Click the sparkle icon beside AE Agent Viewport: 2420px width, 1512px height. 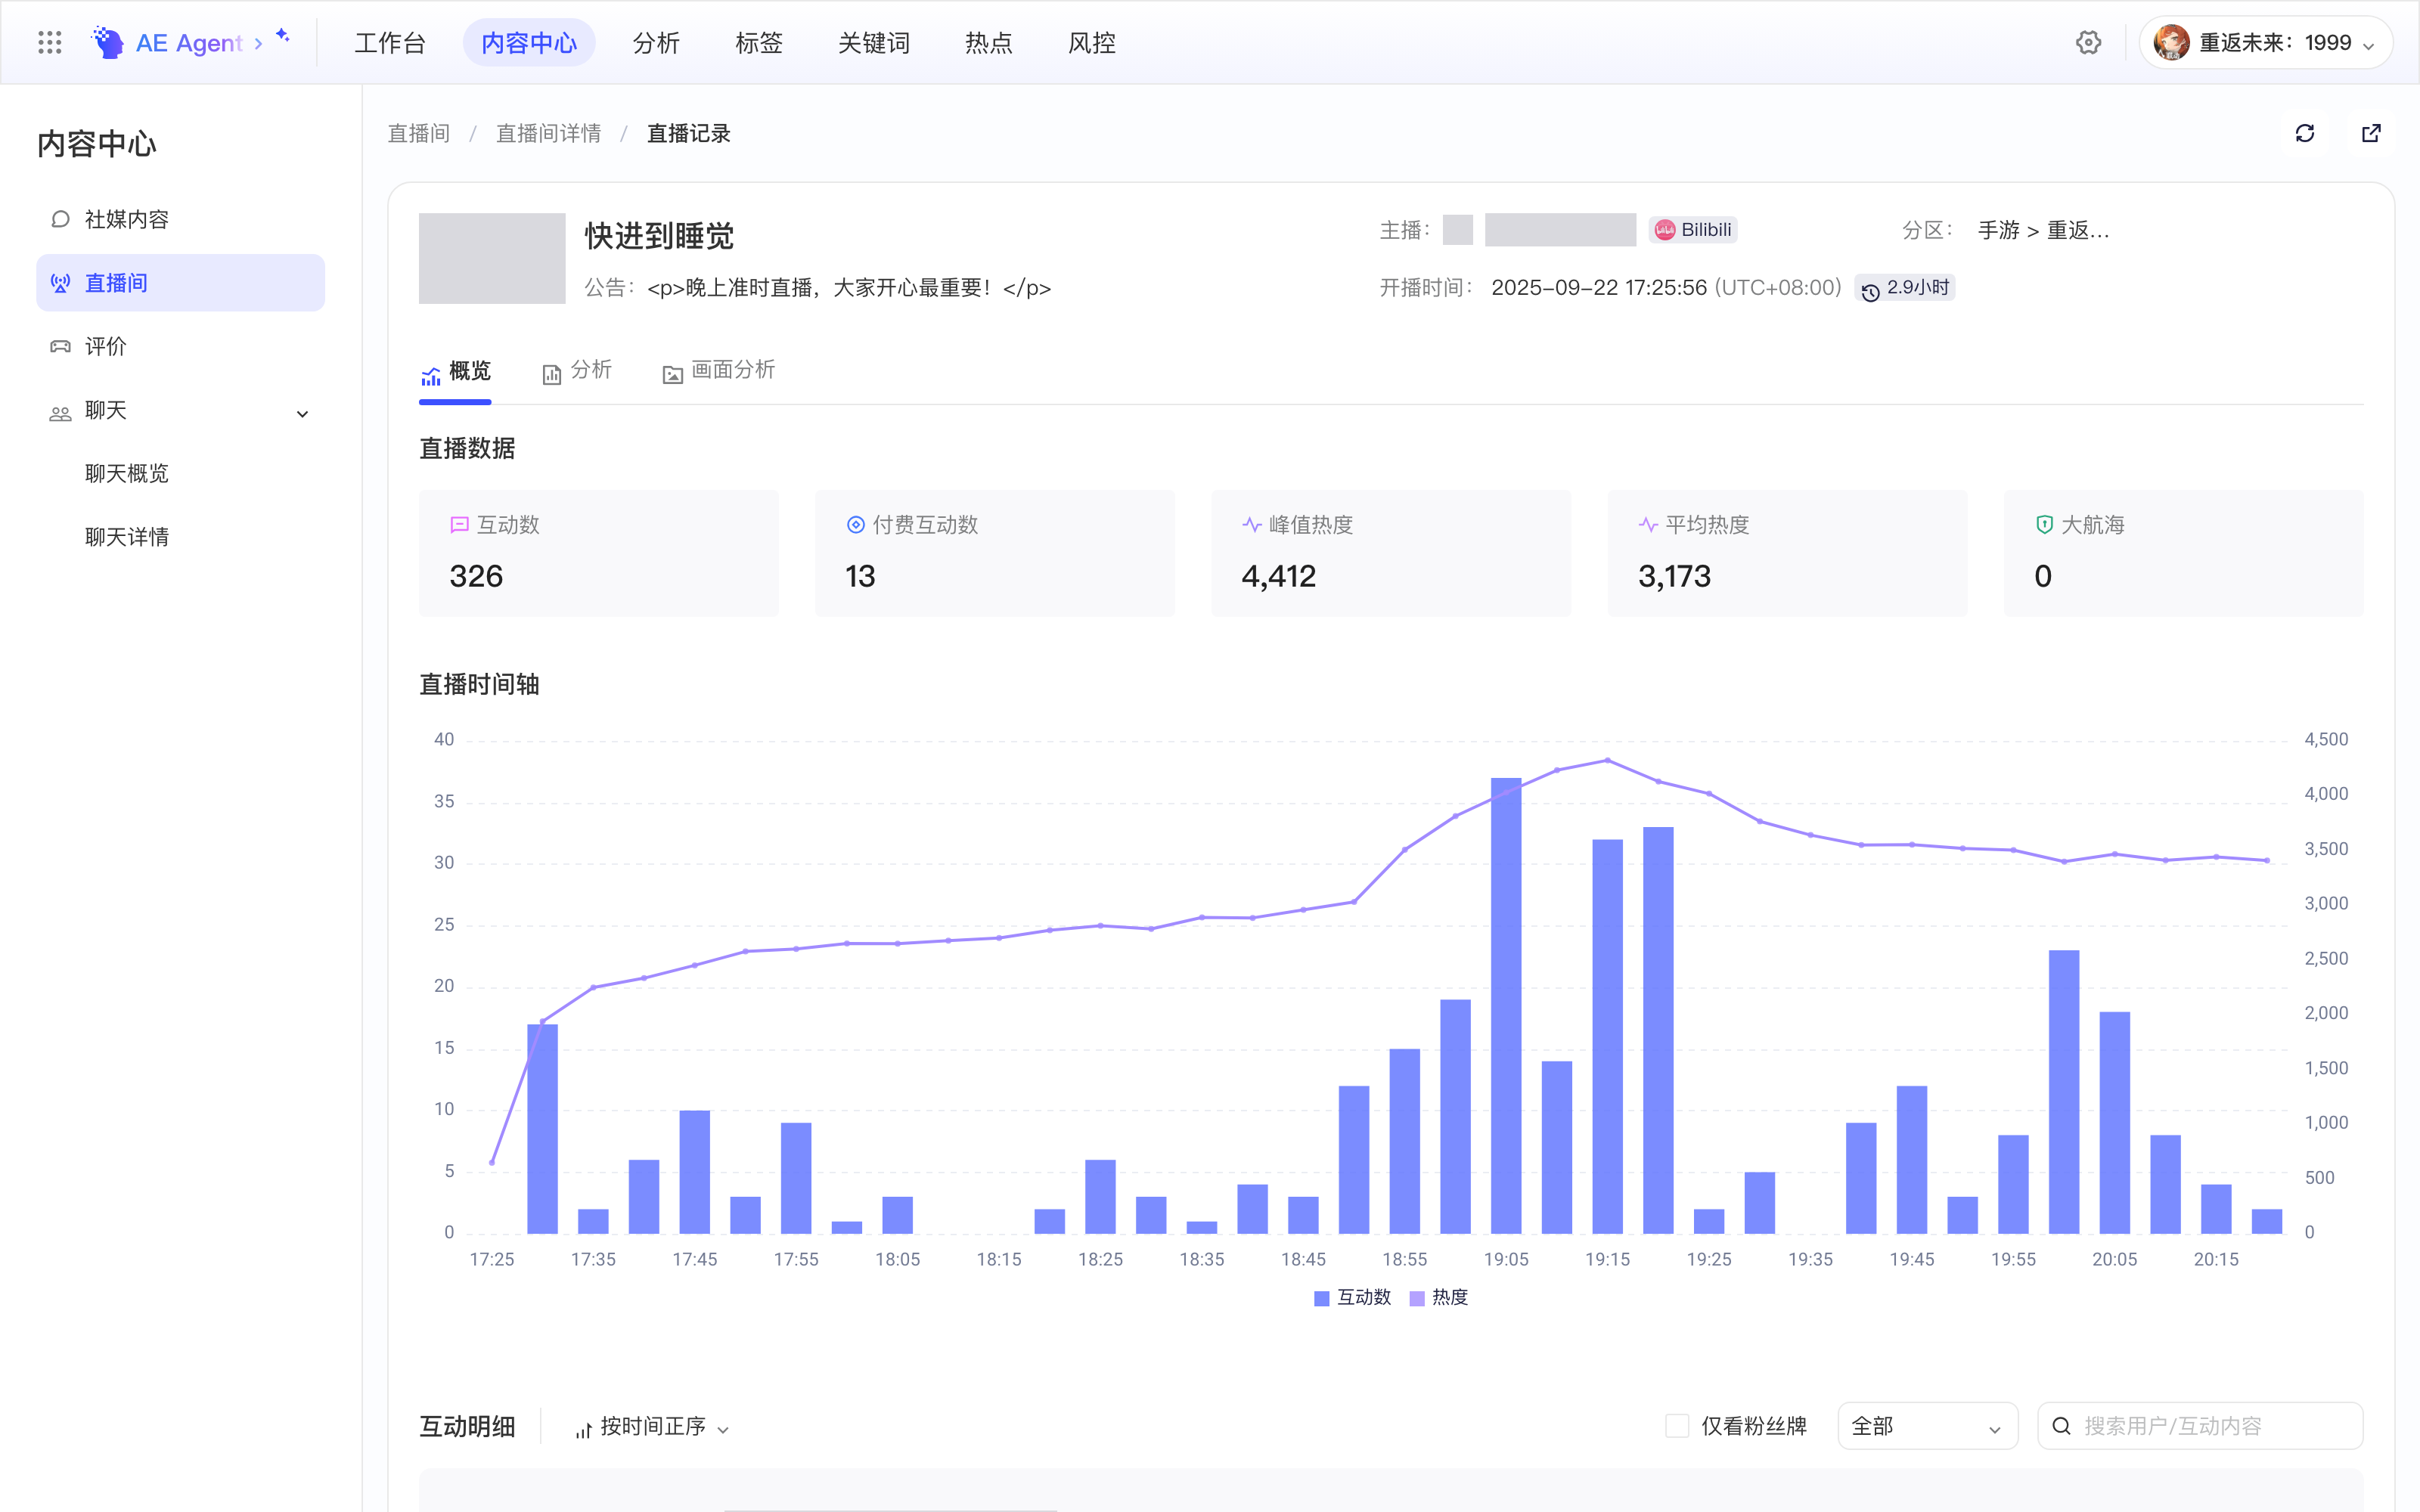tap(283, 35)
